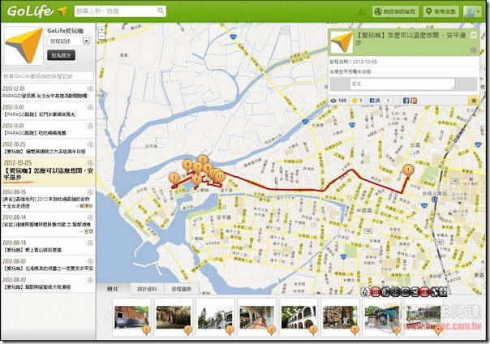Image resolution: width=490 pixels, height=344 pixels.
Task: Click the create new trip button
Action: point(395,11)
